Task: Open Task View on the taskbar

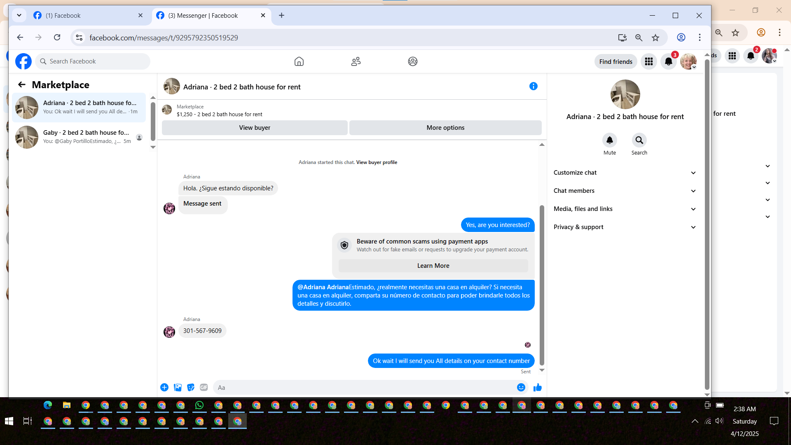Action: coord(28,421)
